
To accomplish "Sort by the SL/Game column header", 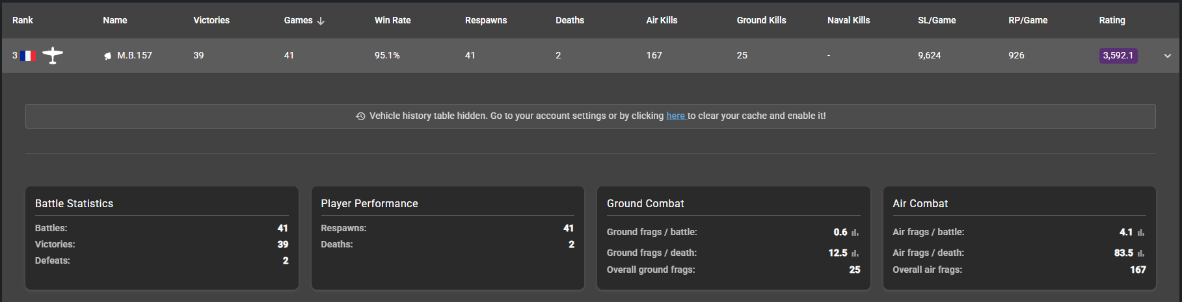I will click(x=937, y=20).
